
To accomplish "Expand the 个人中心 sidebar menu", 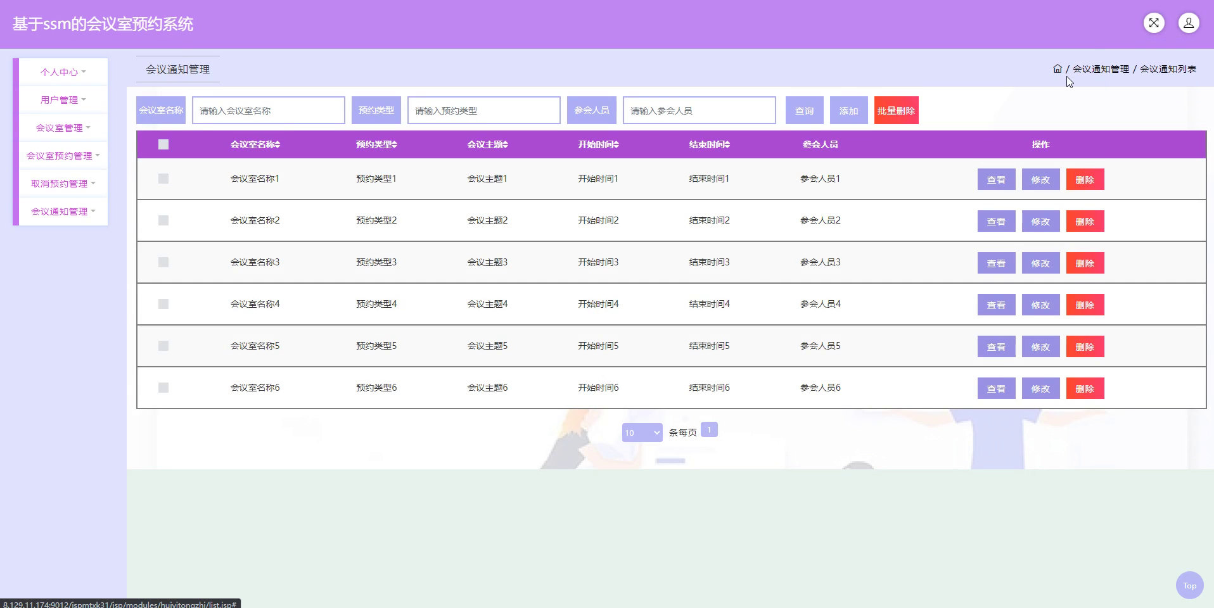I will pos(63,72).
